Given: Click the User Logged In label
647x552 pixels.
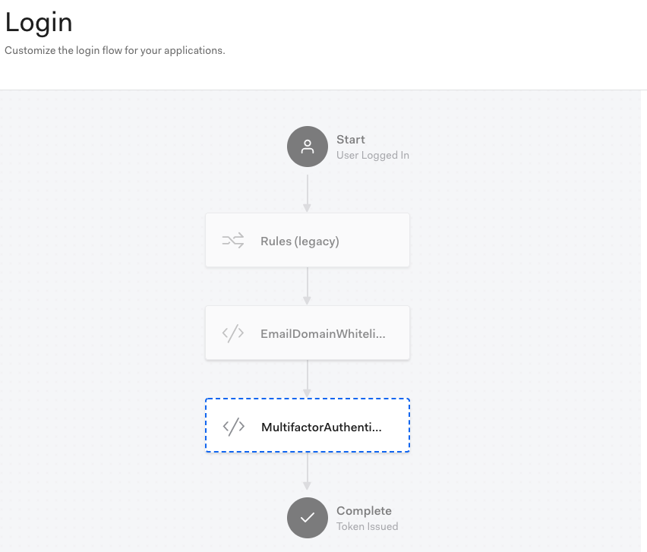Looking at the screenshot, I should click(373, 155).
